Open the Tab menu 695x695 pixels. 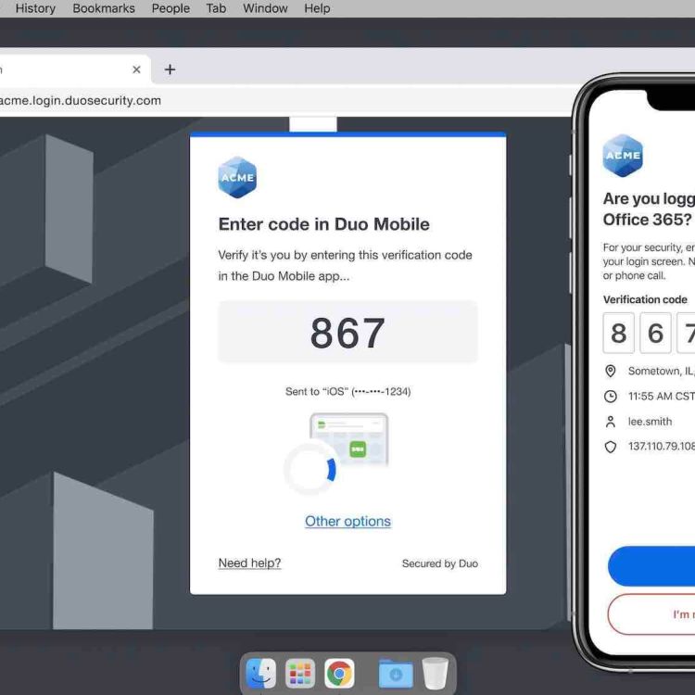[216, 8]
